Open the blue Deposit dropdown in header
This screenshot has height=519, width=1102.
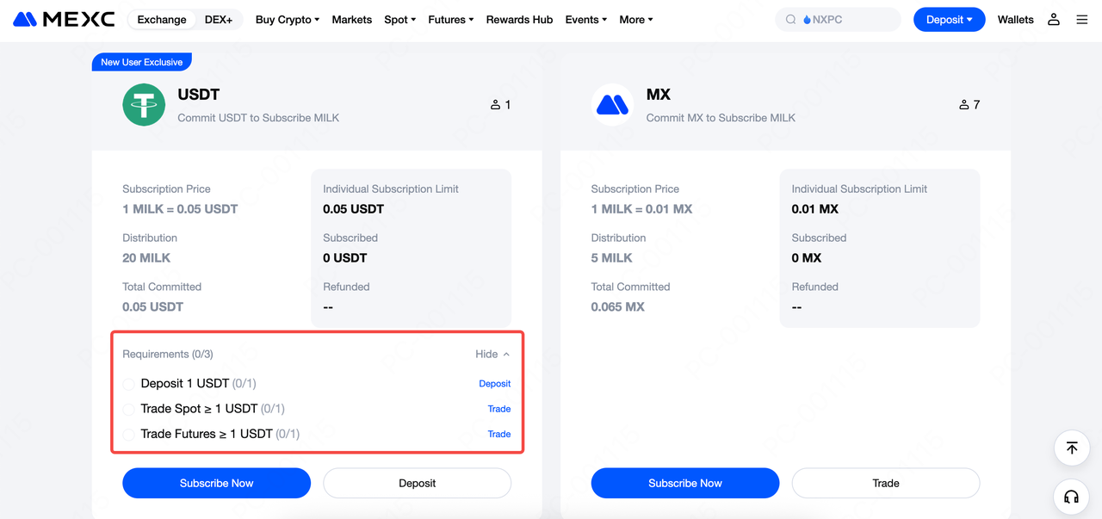(x=950, y=19)
